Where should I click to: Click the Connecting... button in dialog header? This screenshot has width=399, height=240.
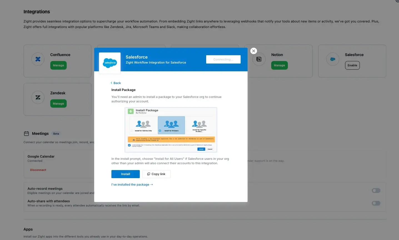tap(223, 59)
